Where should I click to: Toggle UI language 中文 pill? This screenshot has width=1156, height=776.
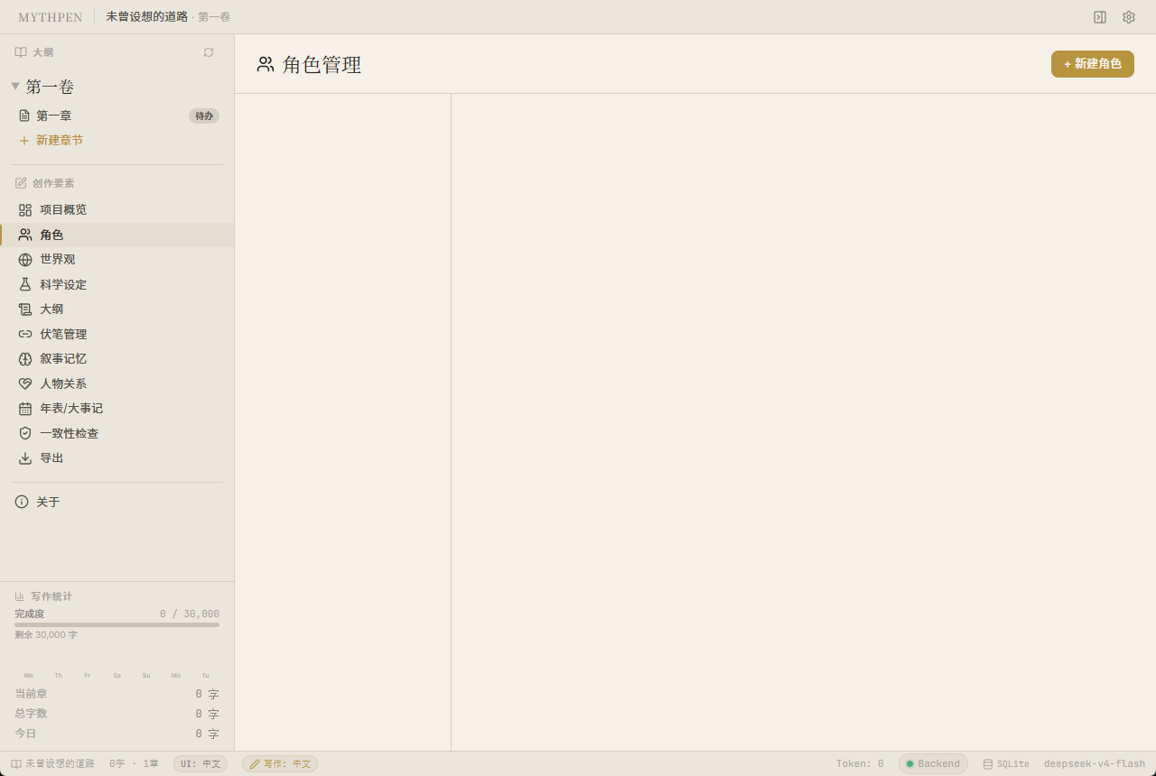point(200,764)
